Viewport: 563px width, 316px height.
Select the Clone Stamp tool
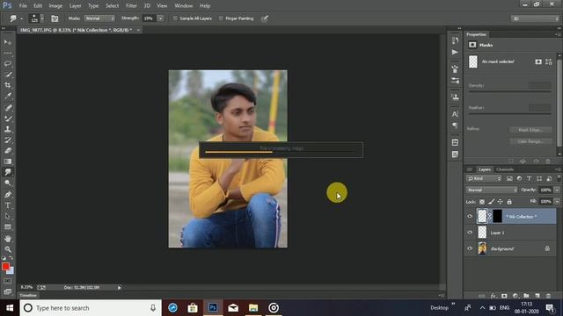[x=8, y=129]
